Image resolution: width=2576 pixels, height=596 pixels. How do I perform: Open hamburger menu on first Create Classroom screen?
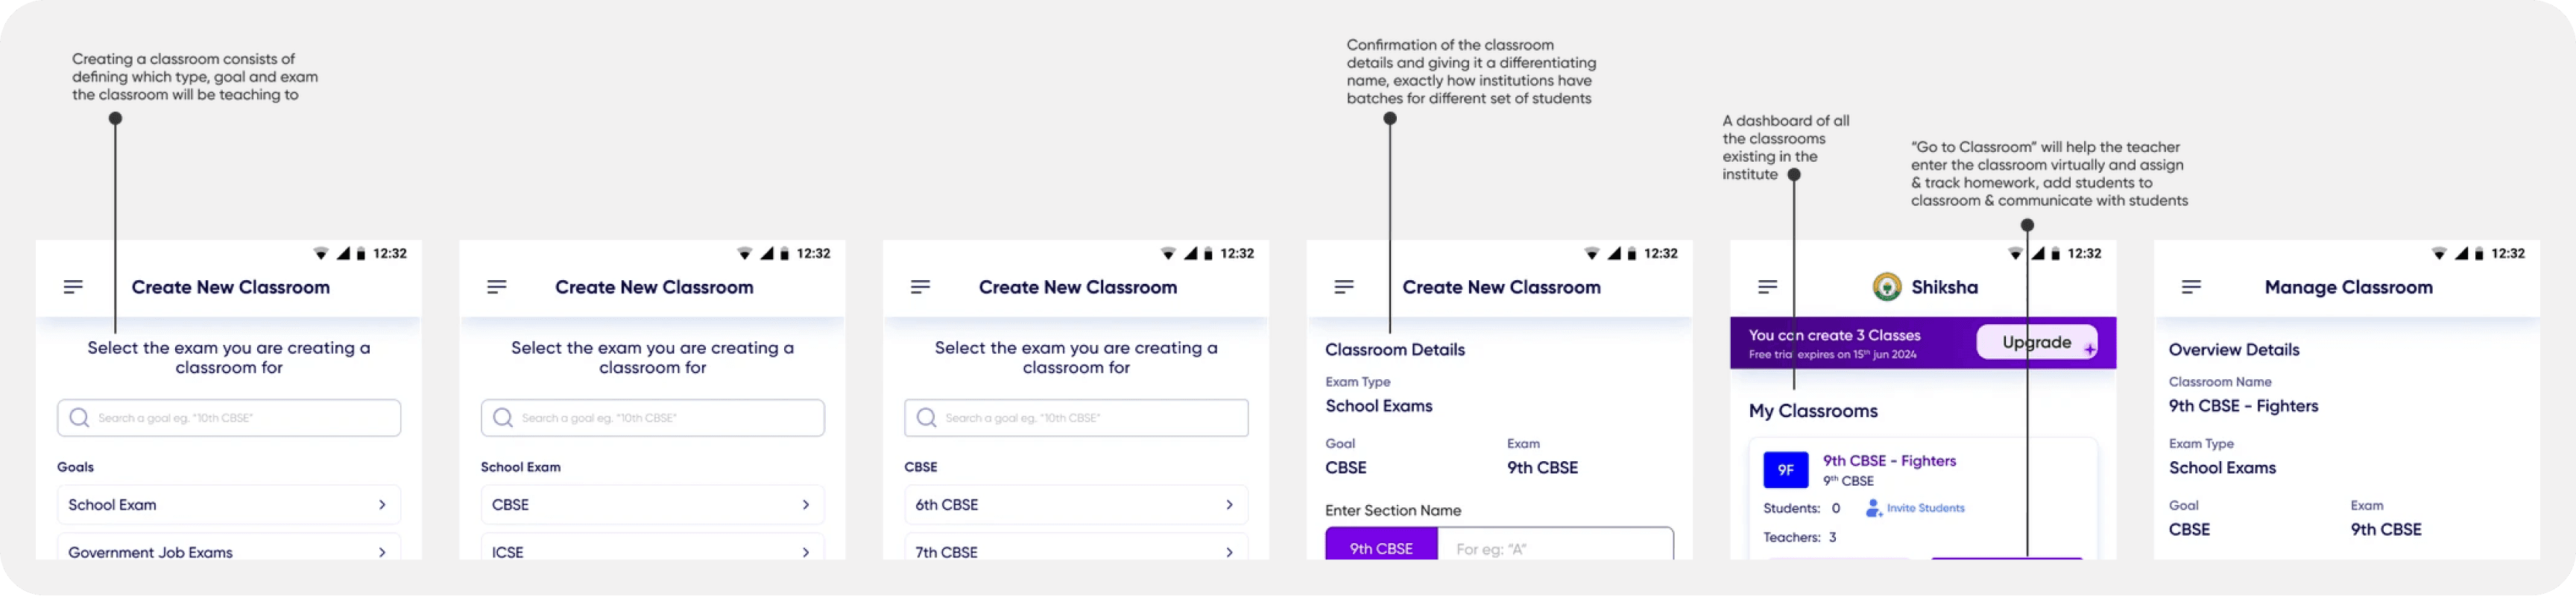click(x=73, y=287)
